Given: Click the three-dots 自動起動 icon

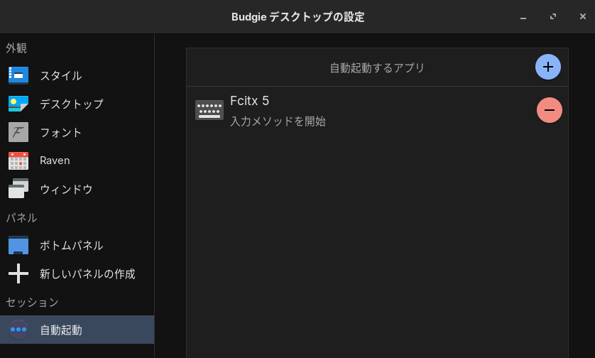Looking at the screenshot, I should point(18,330).
